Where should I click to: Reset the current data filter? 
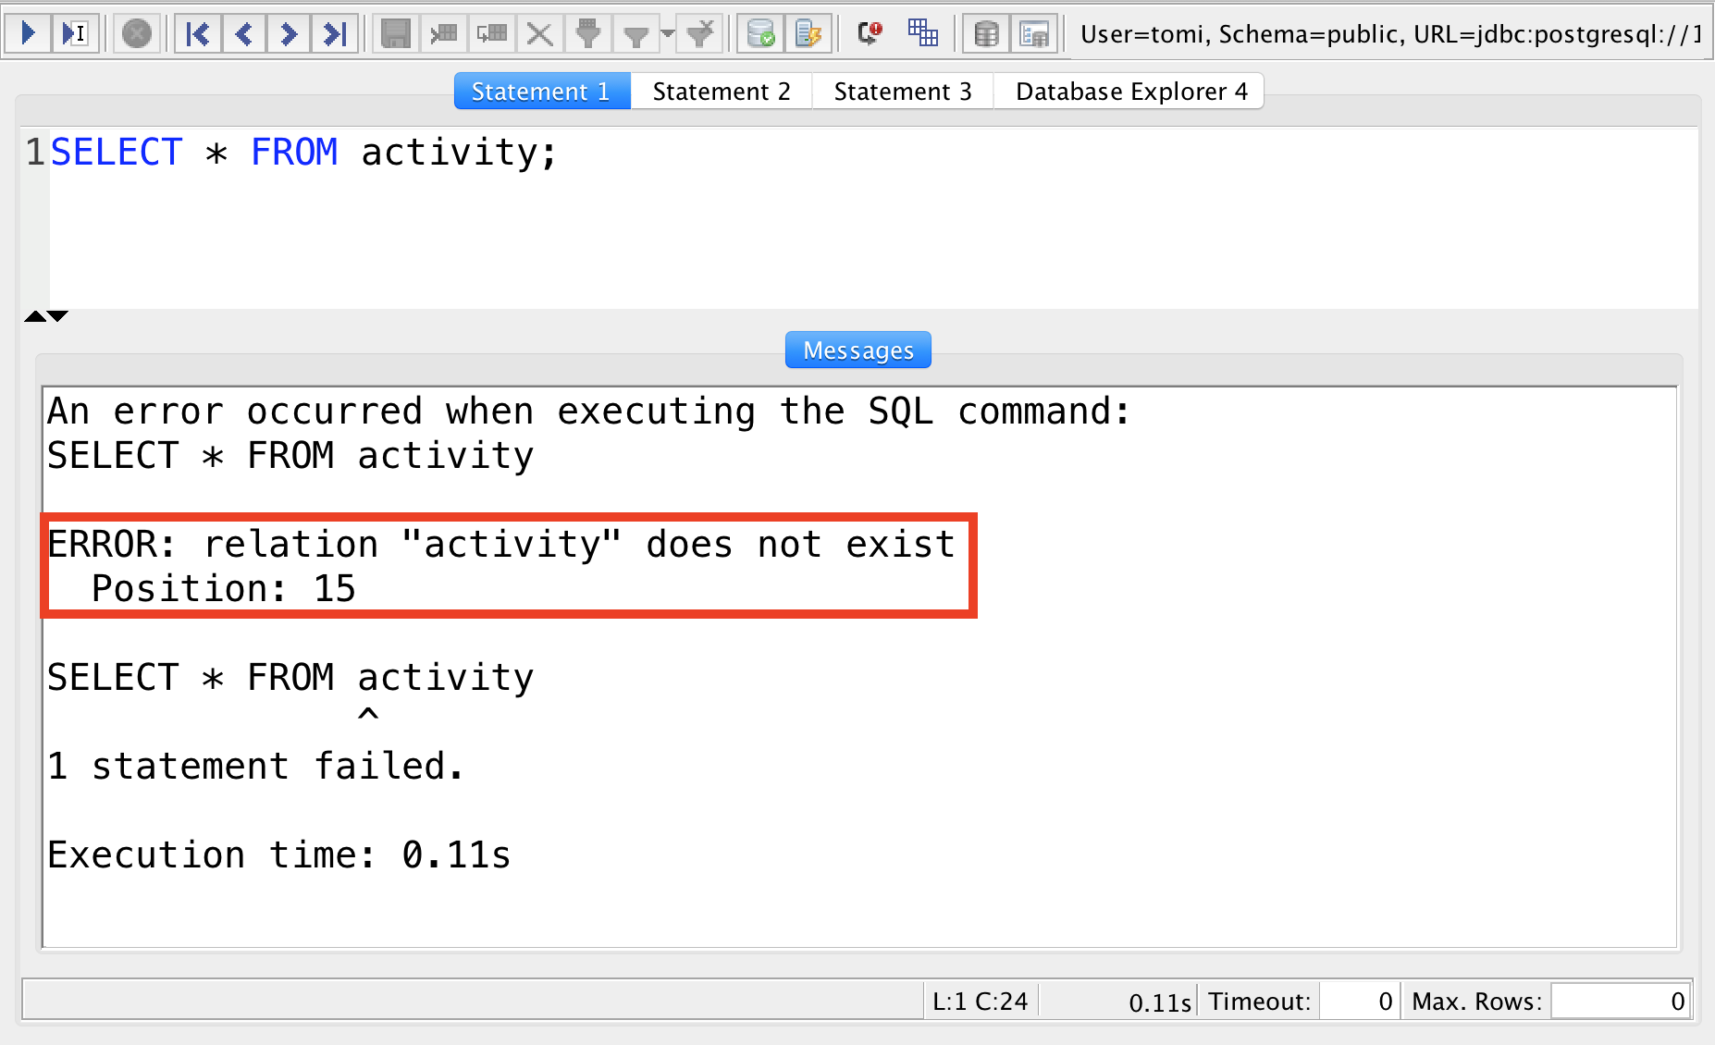[700, 32]
